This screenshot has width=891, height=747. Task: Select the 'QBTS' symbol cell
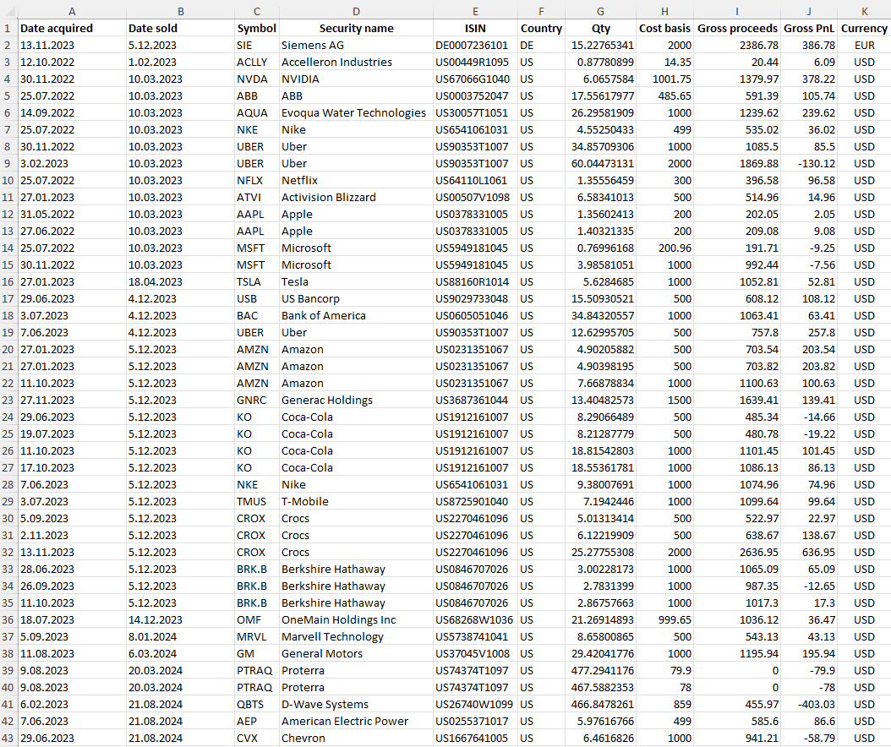click(257, 705)
